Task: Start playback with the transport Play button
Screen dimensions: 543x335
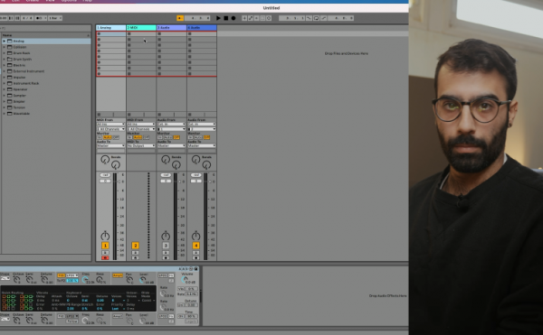Action: (x=218, y=18)
